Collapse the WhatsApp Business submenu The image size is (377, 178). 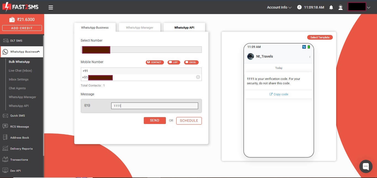[x=38, y=52]
